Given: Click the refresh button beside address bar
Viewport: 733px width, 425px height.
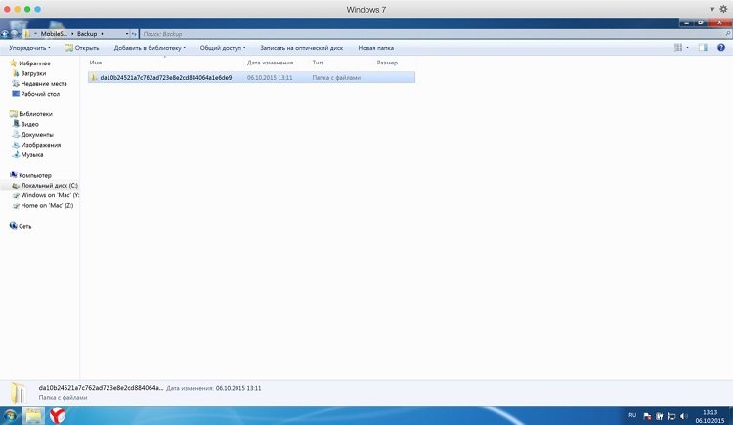Looking at the screenshot, I should (134, 33).
